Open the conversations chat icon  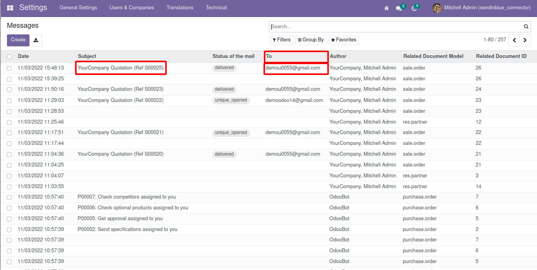399,8
